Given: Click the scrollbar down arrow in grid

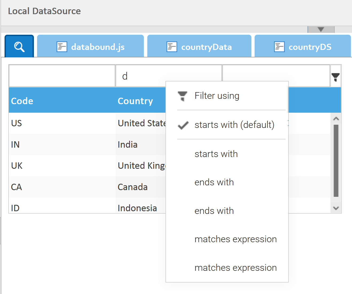Looking at the screenshot, I should click(x=336, y=208).
